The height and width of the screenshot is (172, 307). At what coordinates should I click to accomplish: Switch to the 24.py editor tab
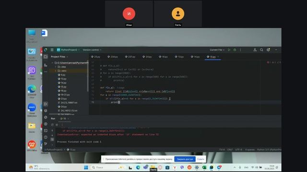pyautogui.click(x=147, y=57)
